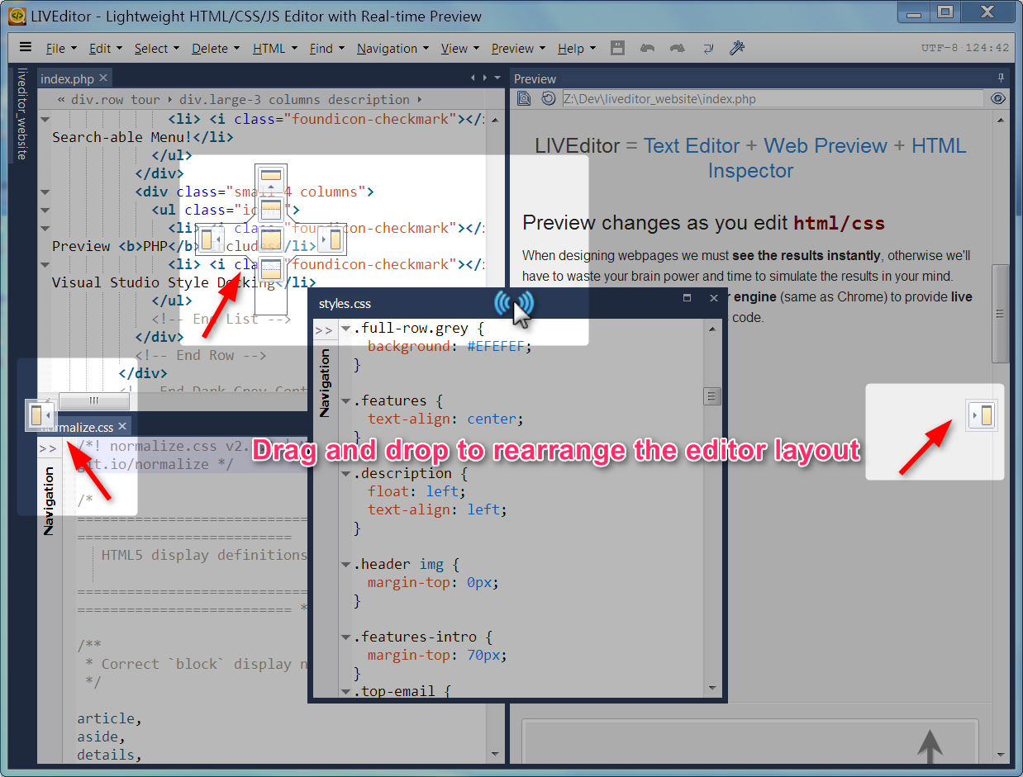Select the window right-edge dock target
This screenshot has width=1023, height=777.
tap(981, 414)
